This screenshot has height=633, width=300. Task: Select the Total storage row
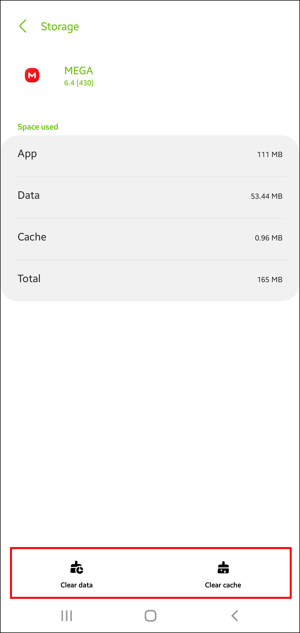(x=150, y=280)
